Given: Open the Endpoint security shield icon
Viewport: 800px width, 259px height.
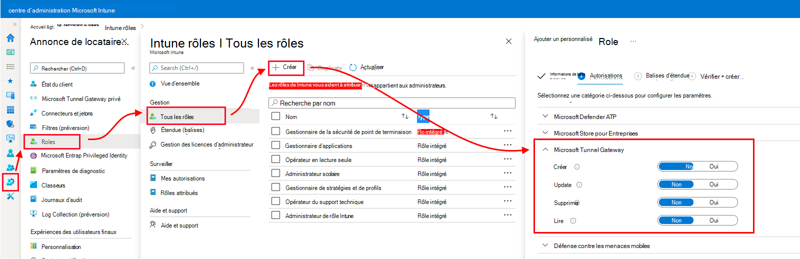Looking at the screenshot, I should tap(10, 124).
